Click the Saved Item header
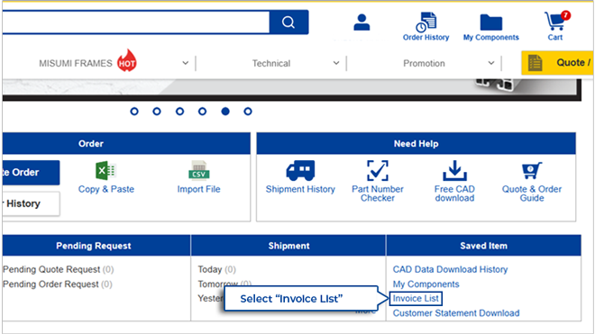The image size is (595, 334). click(483, 246)
